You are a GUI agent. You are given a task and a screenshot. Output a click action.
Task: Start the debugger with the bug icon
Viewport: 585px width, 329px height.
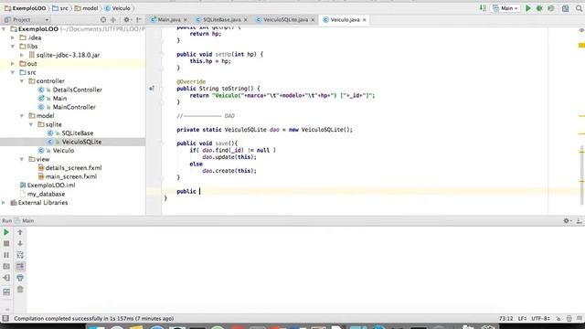click(539, 8)
